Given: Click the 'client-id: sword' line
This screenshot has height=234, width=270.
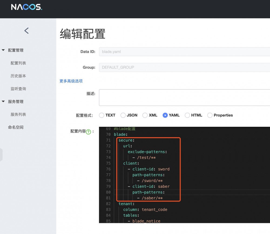Looking at the screenshot, I should [x=149, y=169].
